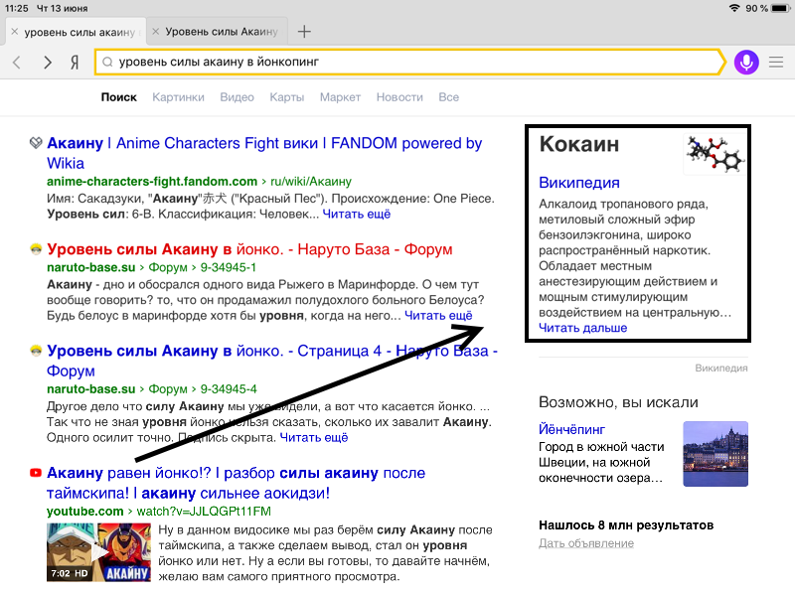
Task: Close second tab 'Уровень силы Акаину'
Action: tap(156, 32)
